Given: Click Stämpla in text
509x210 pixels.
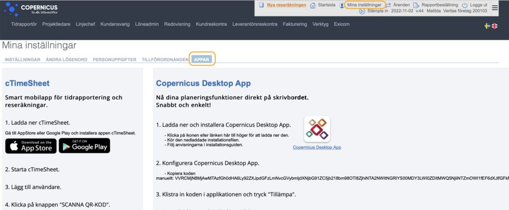Looking at the screenshot, I should click(378, 11).
